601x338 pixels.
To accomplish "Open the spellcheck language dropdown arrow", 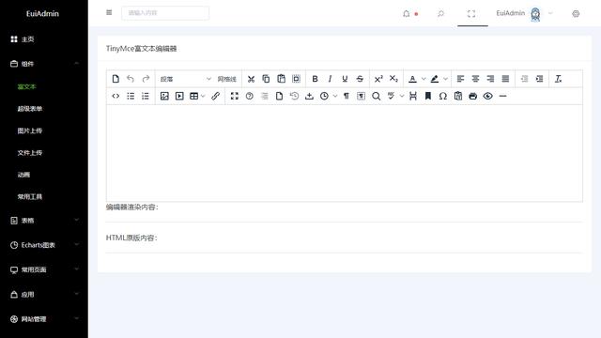I will tap(402, 96).
